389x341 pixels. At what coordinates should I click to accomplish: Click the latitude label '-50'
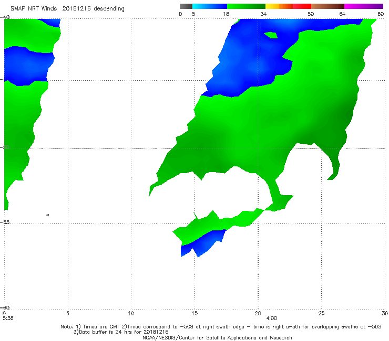point(5,147)
